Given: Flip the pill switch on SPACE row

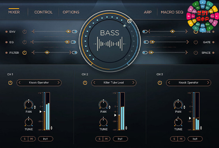Looking at the screenshot, I should (145, 53).
